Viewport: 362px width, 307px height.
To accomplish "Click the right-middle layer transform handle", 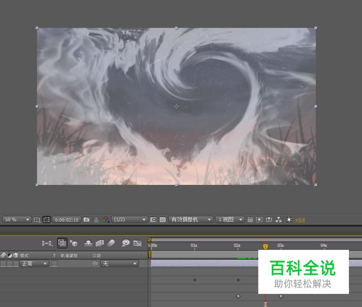I will (x=315, y=106).
